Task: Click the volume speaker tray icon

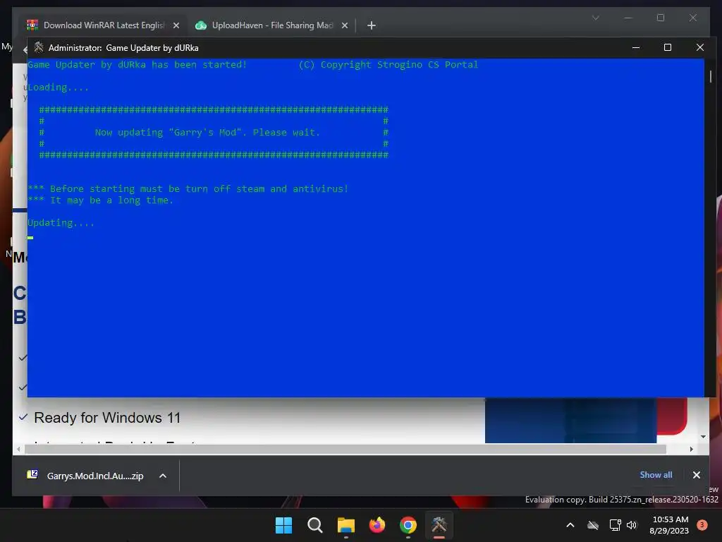Action: tap(632, 525)
